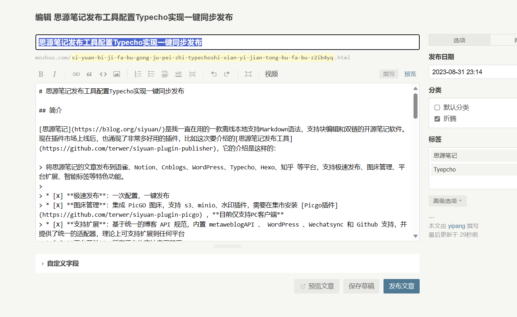Open the yipang author link

click(457, 226)
